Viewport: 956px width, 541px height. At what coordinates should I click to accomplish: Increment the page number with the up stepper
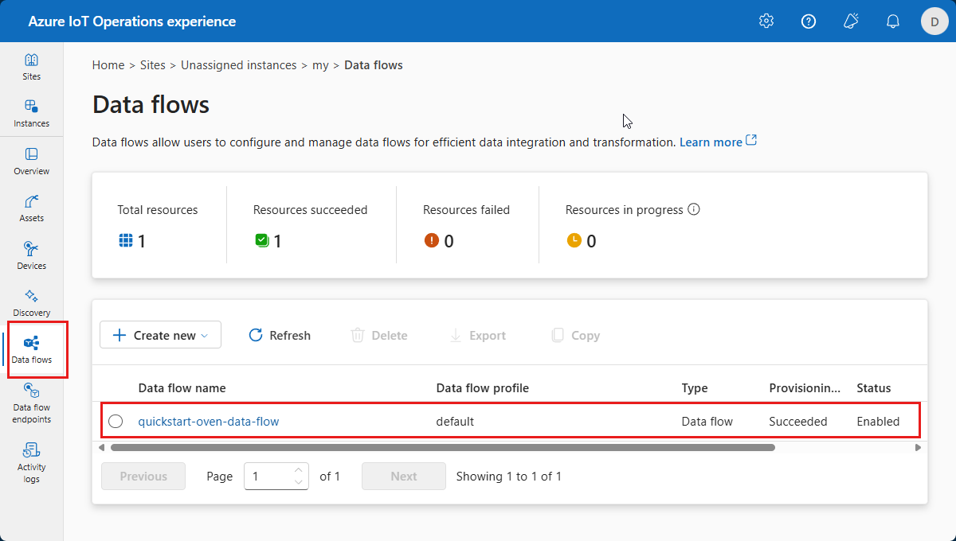point(298,470)
